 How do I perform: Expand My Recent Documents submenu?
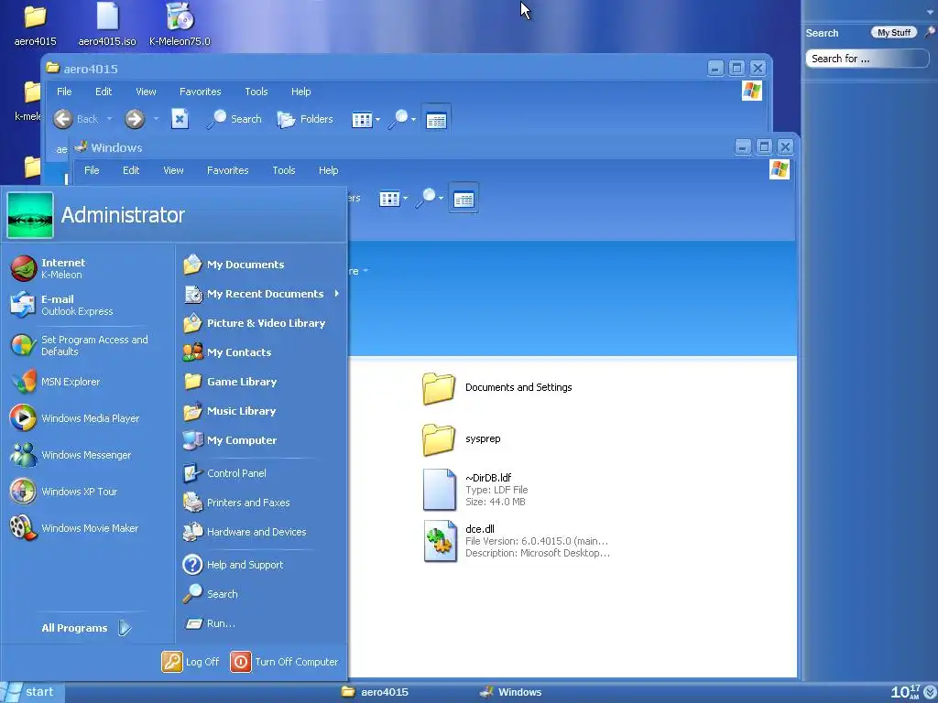click(337, 294)
